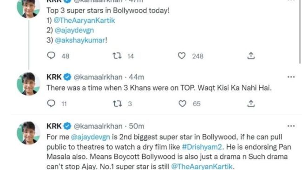The width and height of the screenshot is (302, 170).
Task: Open @ajaydevgn mention in the 50m tweet
Action: (x=91, y=137)
